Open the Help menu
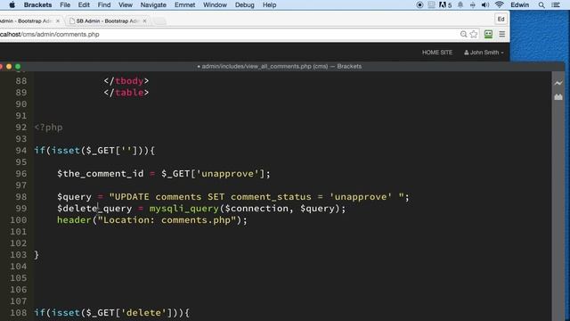Viewport: 570px width, 321px height. (269, 4)
